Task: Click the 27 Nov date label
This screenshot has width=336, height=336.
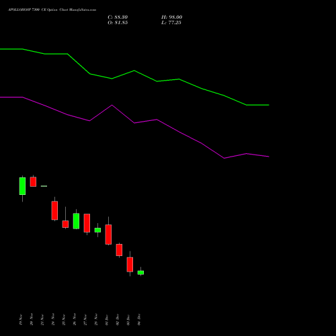Action: [85, 320]
